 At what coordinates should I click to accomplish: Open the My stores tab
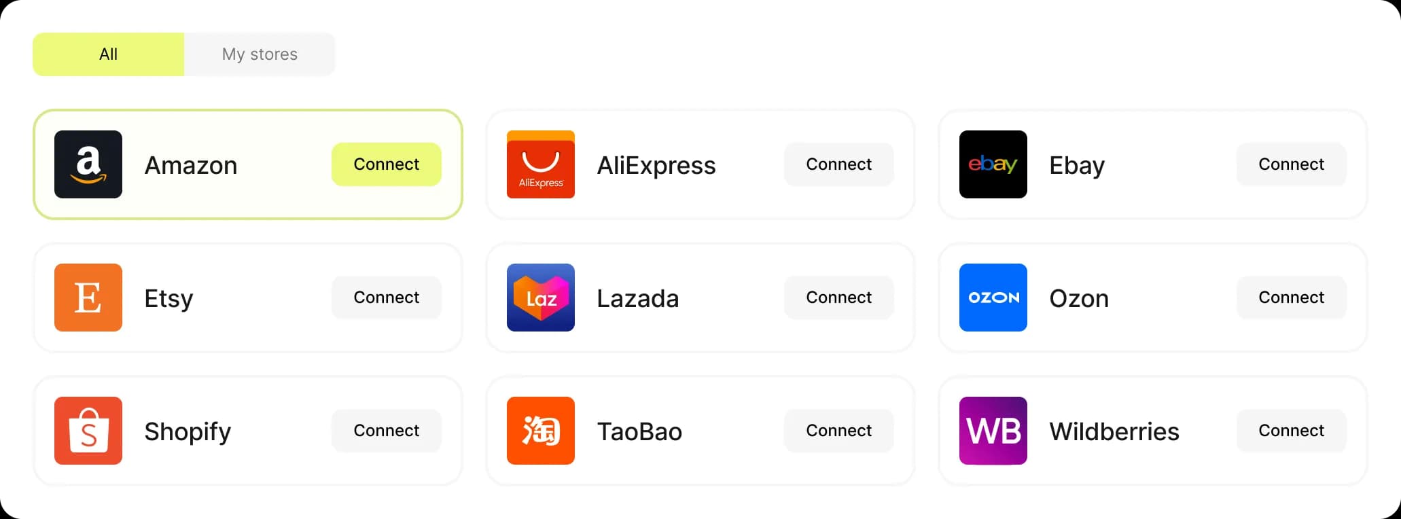tap(260, 54)
